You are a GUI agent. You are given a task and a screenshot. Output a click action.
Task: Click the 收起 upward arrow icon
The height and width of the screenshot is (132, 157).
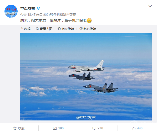pos(22,29)
